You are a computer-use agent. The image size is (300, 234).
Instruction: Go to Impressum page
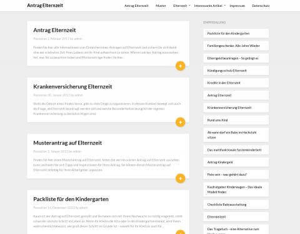point(237,6)
